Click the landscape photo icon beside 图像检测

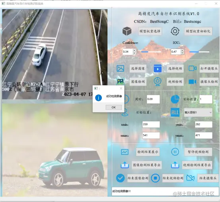121,81
